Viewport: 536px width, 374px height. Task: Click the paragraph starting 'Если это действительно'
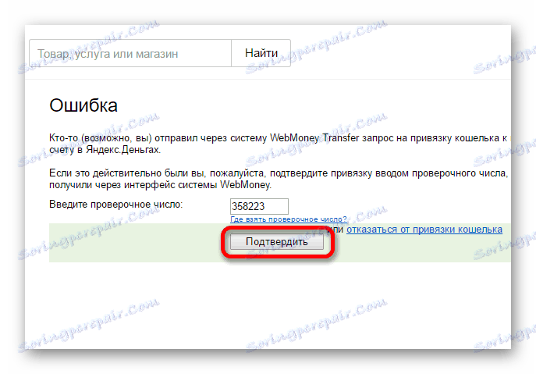click(280, 179)
